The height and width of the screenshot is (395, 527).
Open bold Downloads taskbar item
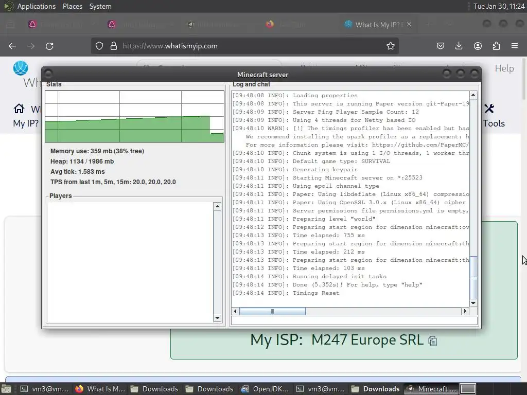(376, 389)
